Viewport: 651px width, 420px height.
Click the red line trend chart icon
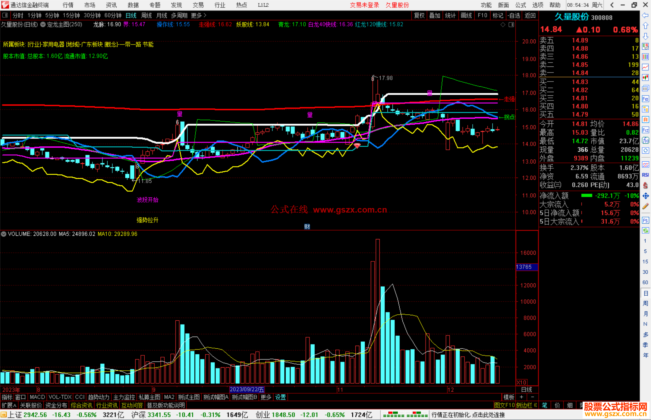645,67
